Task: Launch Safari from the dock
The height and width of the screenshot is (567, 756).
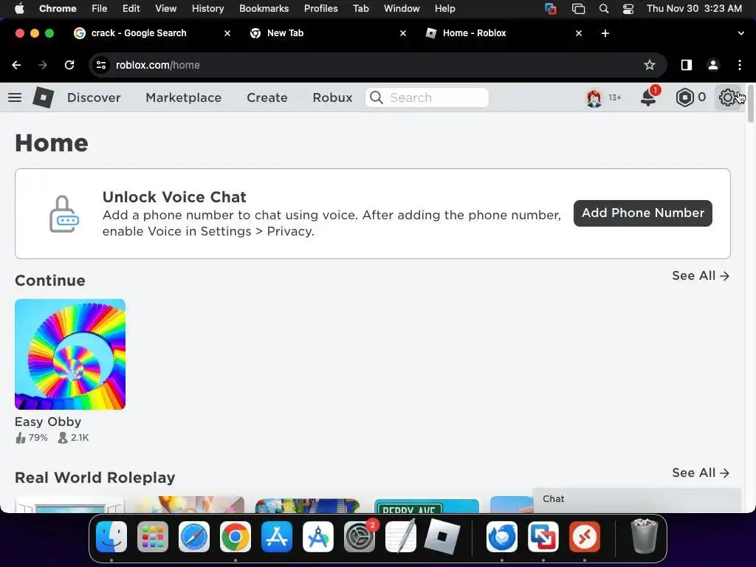Action: (194, 537)
